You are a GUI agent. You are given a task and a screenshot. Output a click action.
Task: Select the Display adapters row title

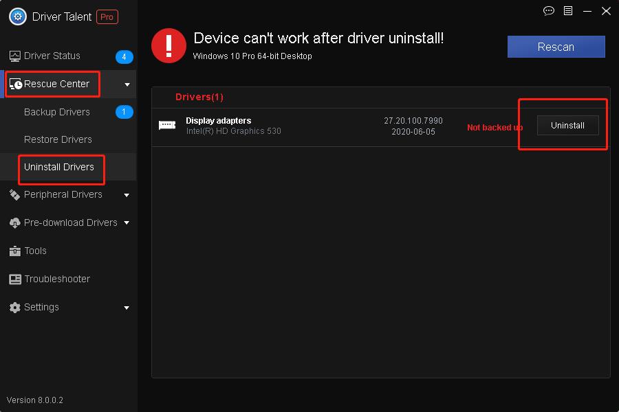[x=219, y=121]
